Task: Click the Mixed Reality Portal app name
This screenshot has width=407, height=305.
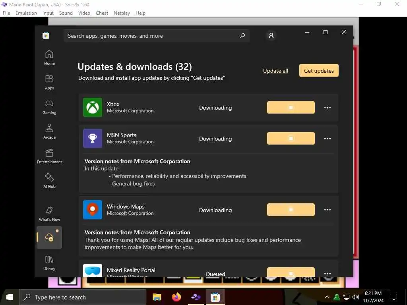Action: click(131, 270)
